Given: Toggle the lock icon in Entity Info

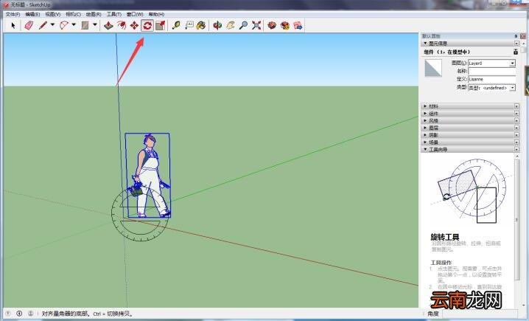Looking at the screenshot, I should point(516,52).
